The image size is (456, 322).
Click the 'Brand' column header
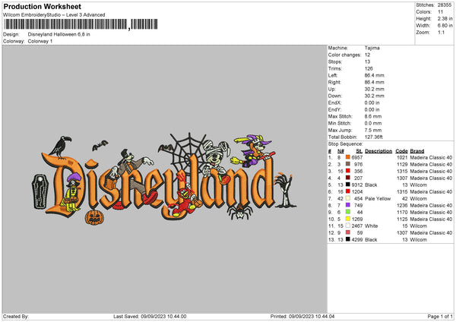[x=417, y=151]
